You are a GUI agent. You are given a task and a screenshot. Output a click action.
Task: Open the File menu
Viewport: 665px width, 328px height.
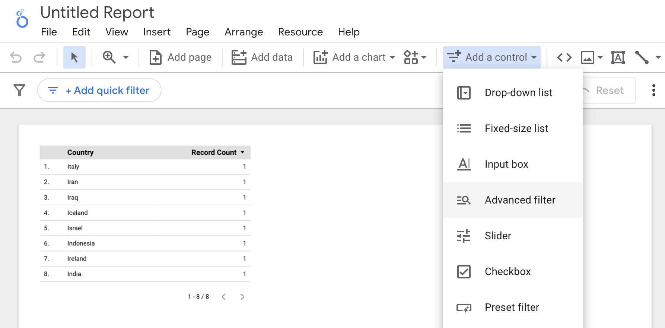[49, 32]
